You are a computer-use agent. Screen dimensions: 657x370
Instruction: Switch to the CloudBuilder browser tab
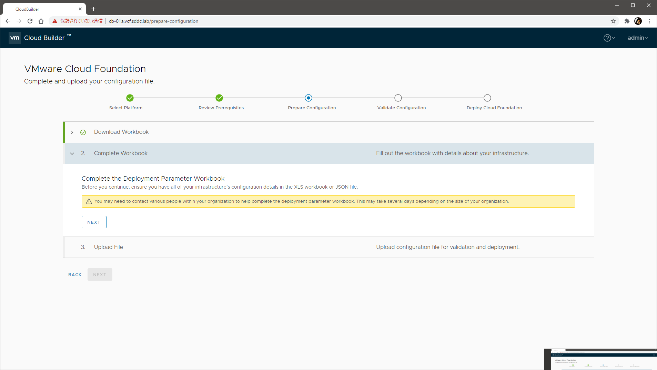pos(41,9)
